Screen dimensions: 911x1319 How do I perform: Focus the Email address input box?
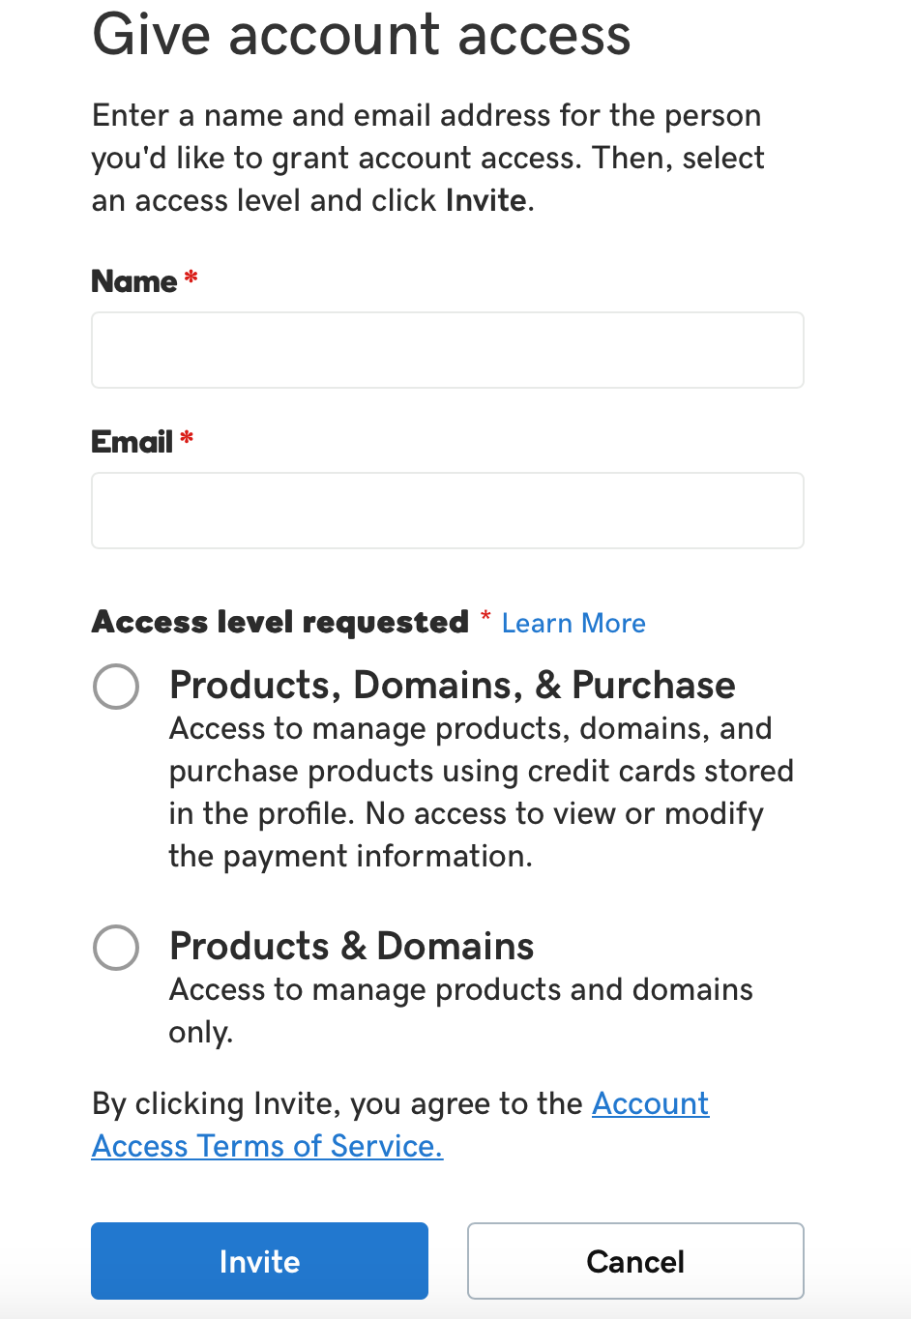click(447, 511)
